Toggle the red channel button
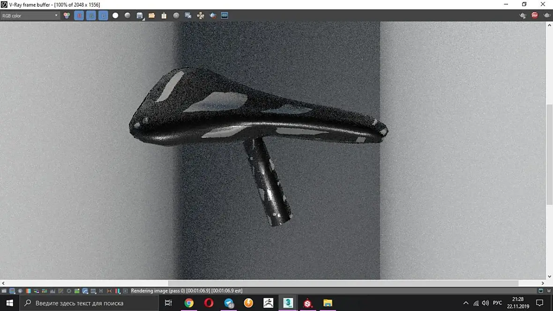This screenshot has width=553, height=311. (79, 15)
